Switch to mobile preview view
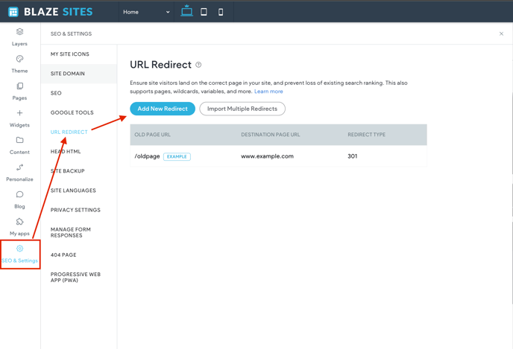Image resolution: width=513 pixels, height=349 pixels. (x=221, y=12)
